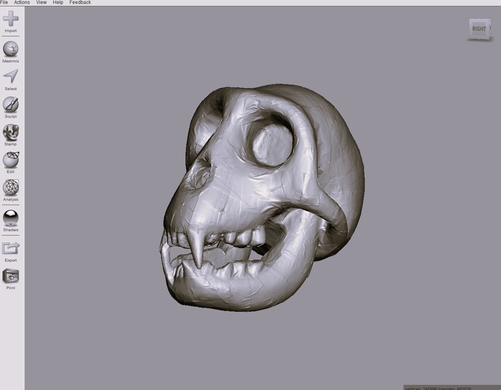Screen dimensions: 501x390
Task: Click the skull's eye socket plug
Action: [273, 144]
